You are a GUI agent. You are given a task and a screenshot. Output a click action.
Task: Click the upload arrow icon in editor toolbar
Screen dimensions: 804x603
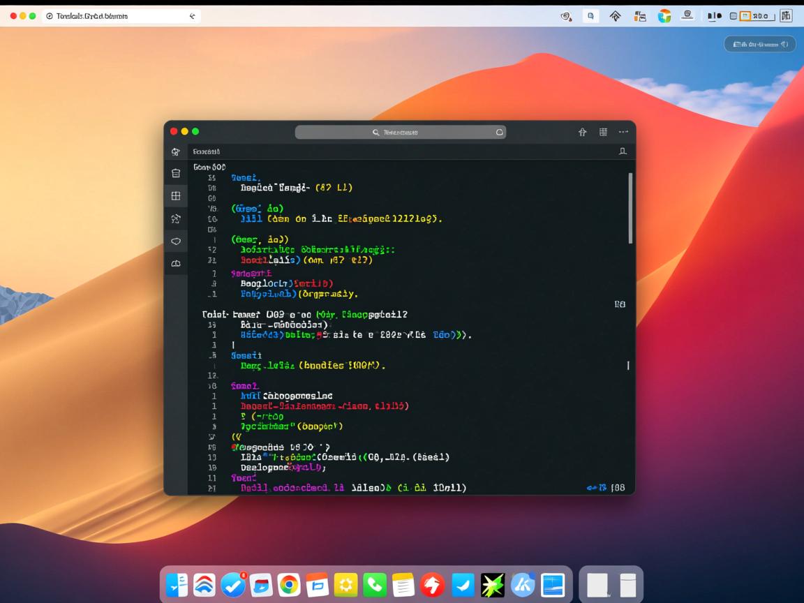pos(583,132)
